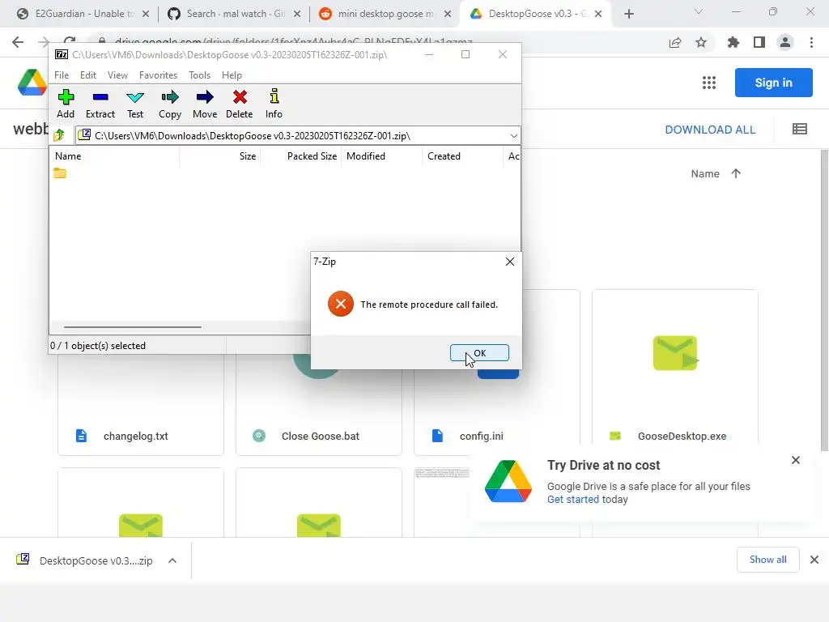The image size is (829, 622).
Task: Bookmark this page with the star icon
Action: pos(701,42)
